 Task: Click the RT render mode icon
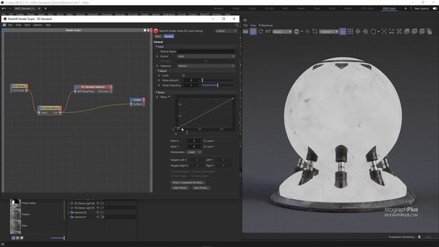(268, 32)
